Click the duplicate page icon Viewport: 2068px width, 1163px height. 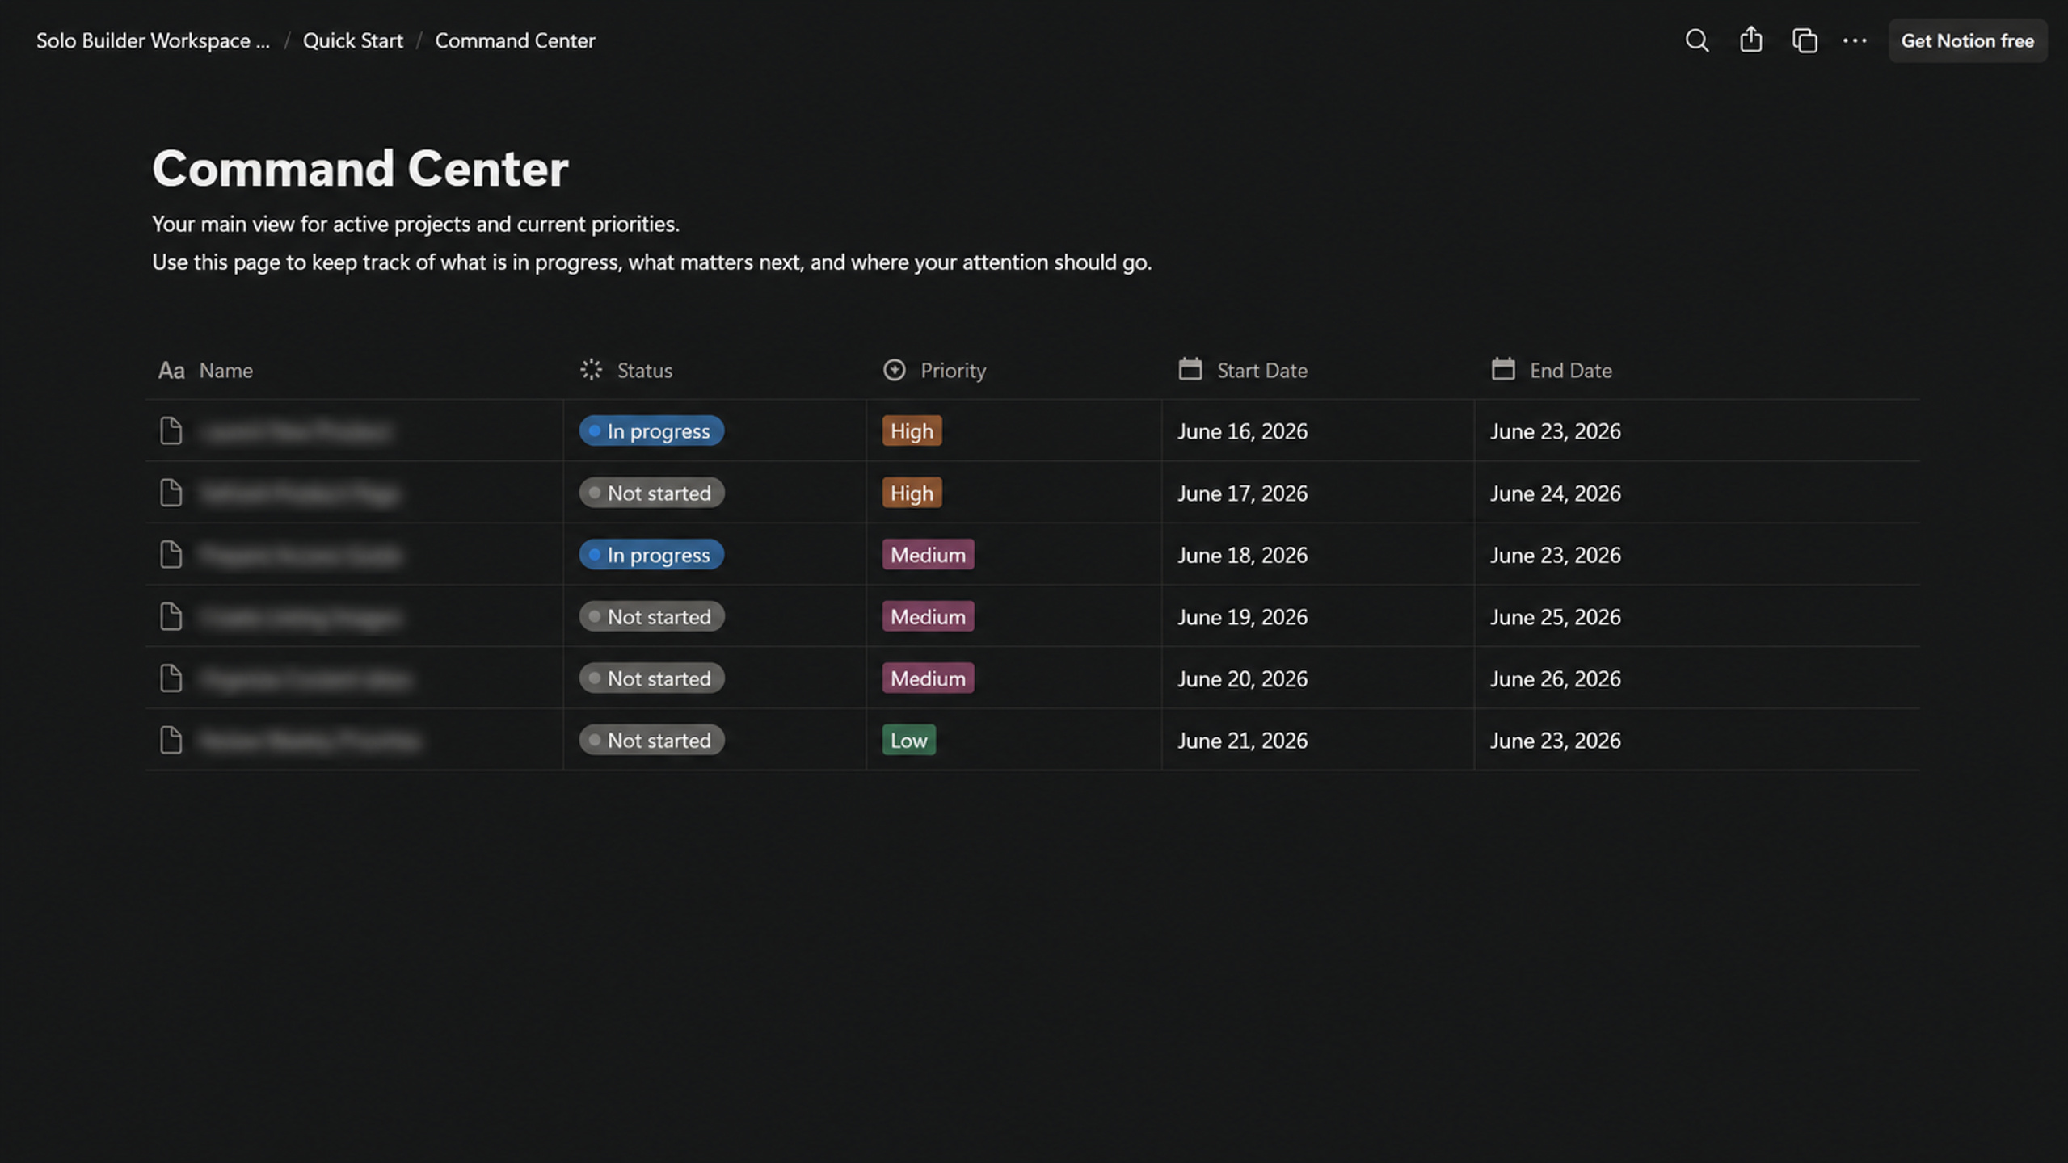pyautogui.click(x=1804, y=40)
